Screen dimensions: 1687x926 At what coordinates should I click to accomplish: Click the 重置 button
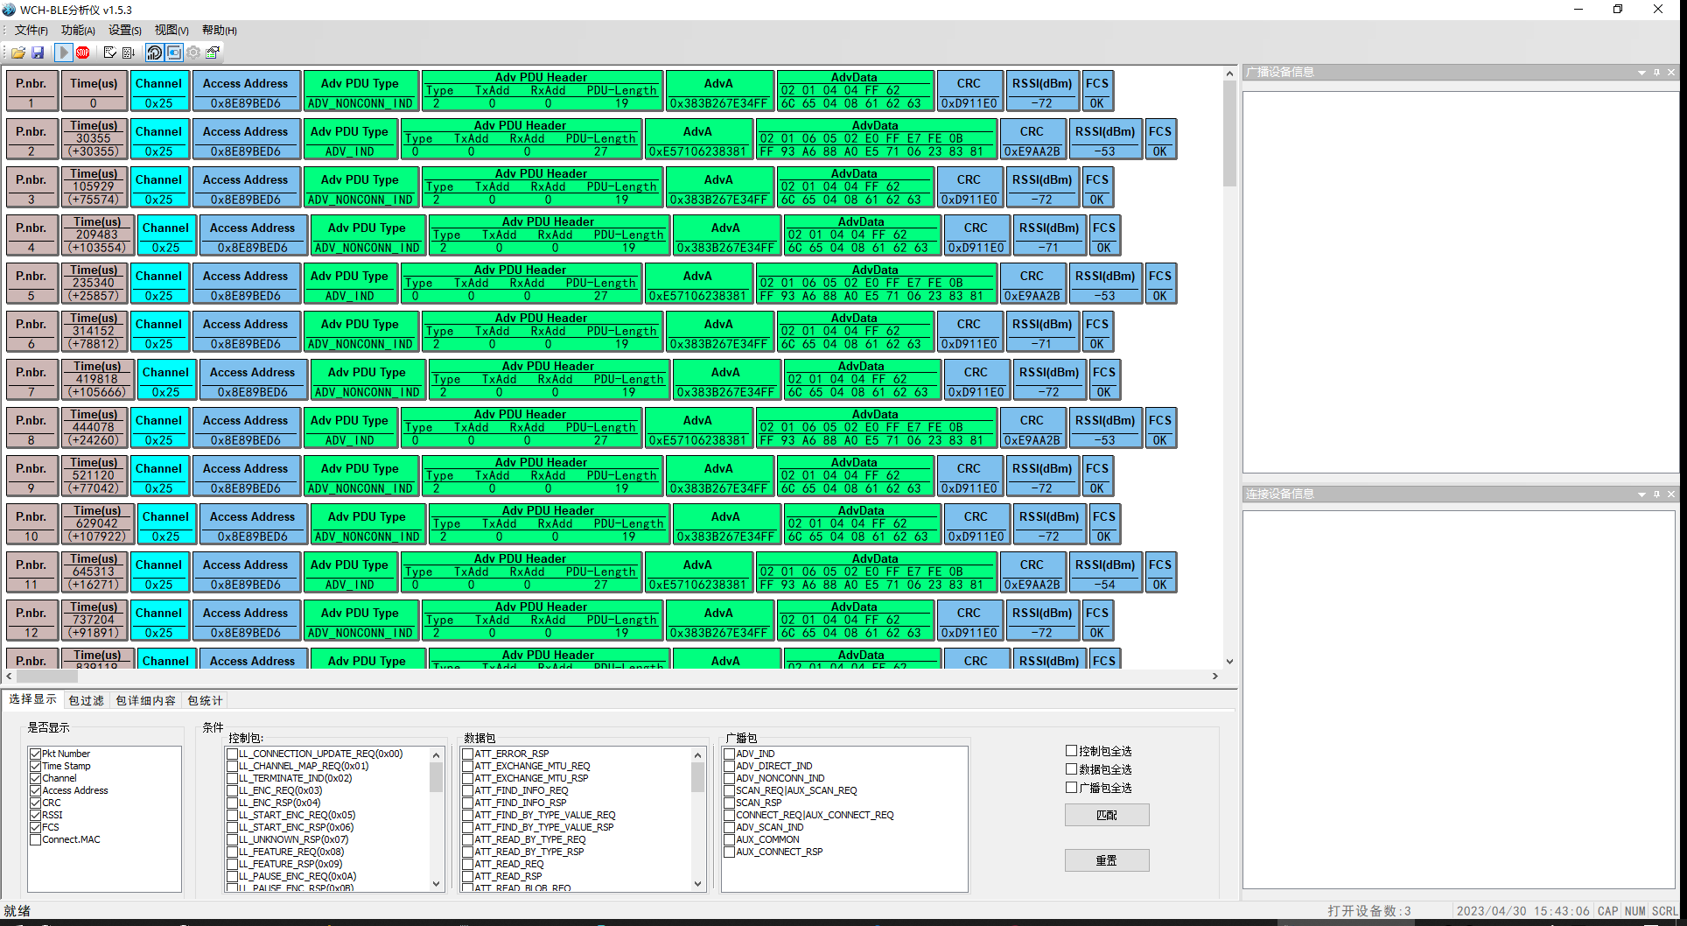1107,860
